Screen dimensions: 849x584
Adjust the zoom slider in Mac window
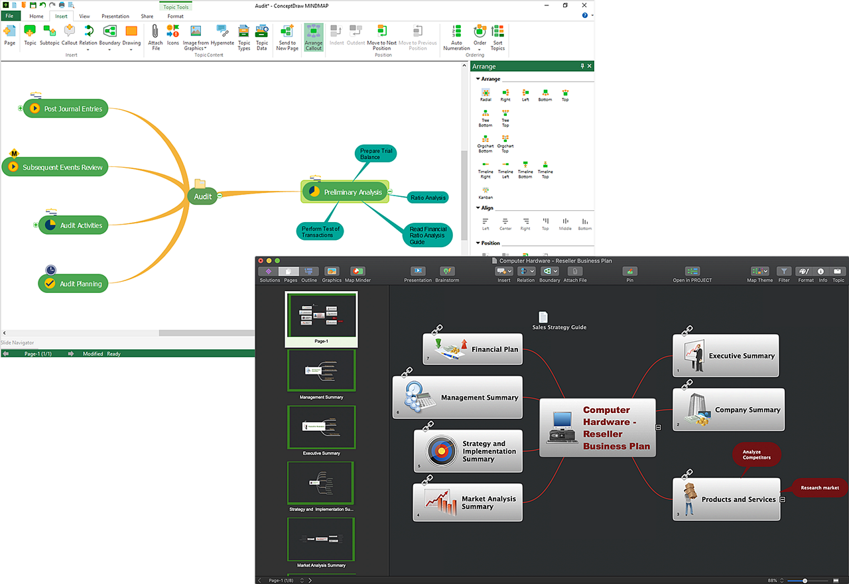(805, 580)
